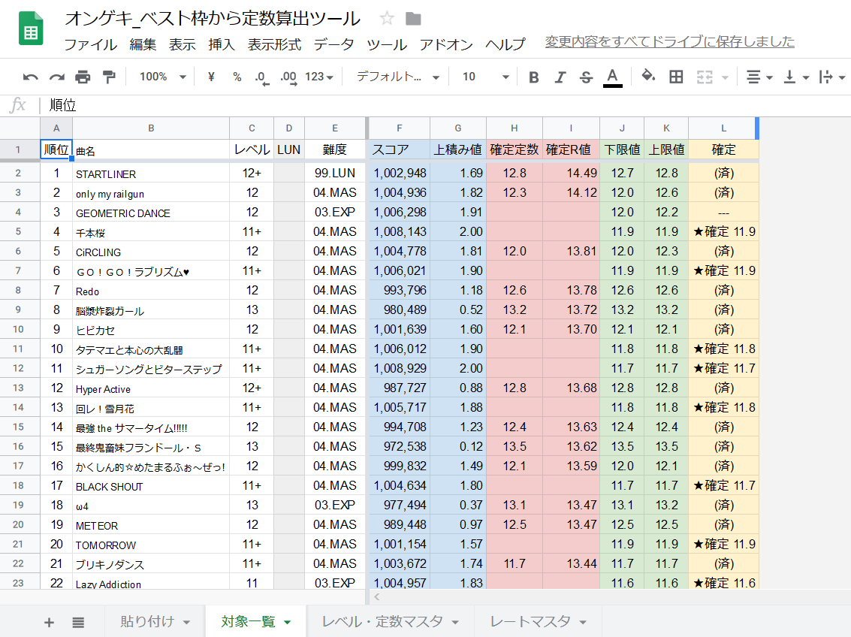Open text color picker
Screen dimensions: 851x637
(612, 77)
